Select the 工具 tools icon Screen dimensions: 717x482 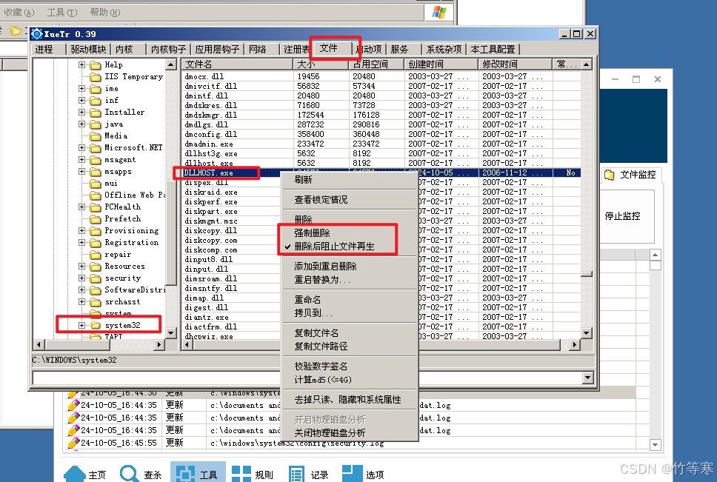[187, 474]
